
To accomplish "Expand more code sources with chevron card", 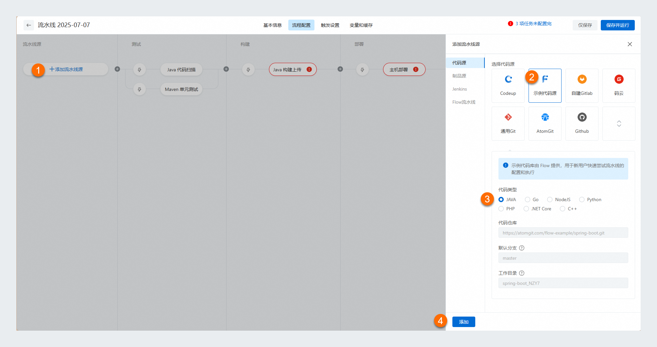I will [x=619, y=124].
